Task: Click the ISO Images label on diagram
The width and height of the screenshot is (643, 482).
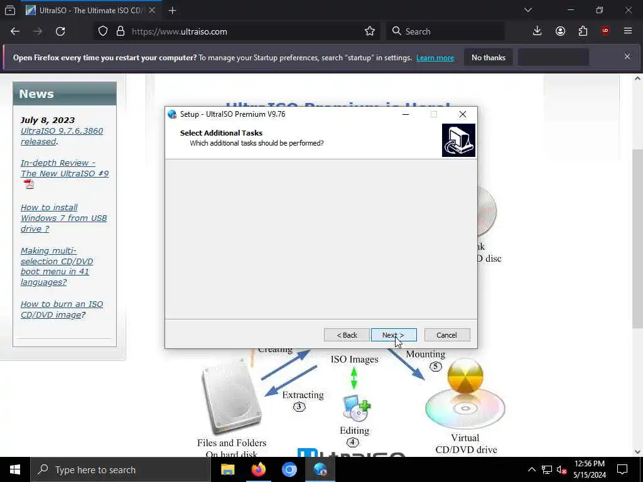Action: [355, 360]
